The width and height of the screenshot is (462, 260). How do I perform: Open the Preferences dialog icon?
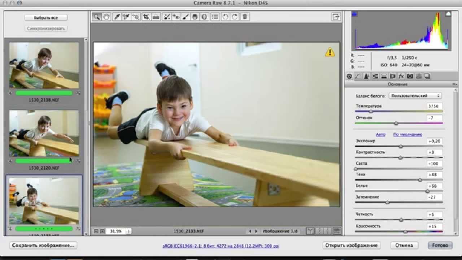[x=215, y=17]
